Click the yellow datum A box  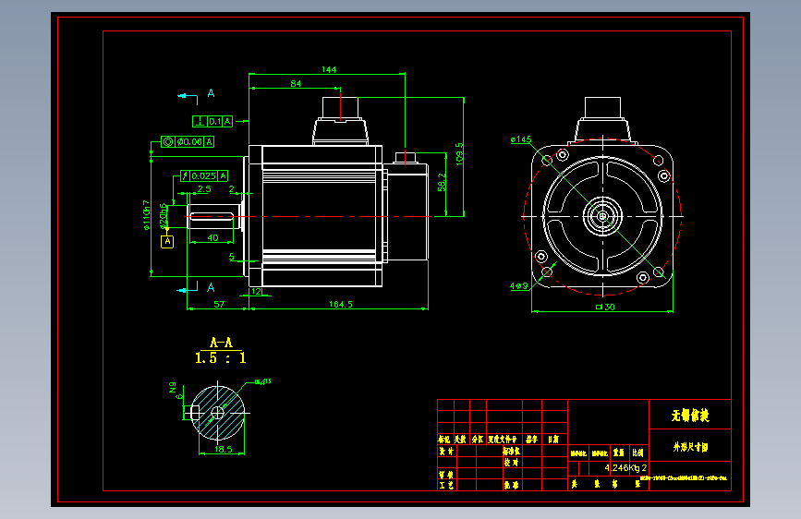click(167, 242)
